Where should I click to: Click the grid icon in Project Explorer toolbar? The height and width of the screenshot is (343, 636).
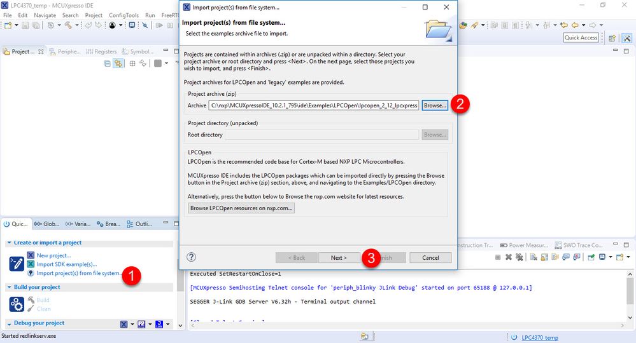pos(132,64)
